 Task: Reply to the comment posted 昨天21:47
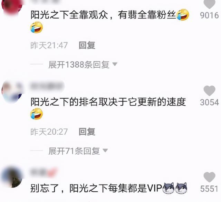[87, 45]
